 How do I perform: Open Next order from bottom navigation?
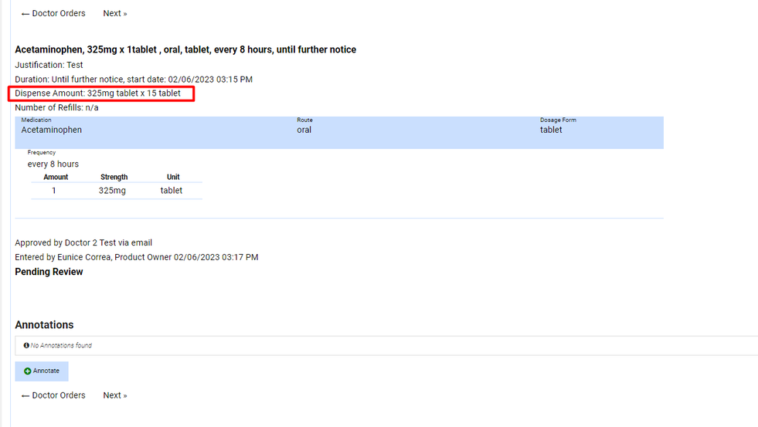point(115,395)
